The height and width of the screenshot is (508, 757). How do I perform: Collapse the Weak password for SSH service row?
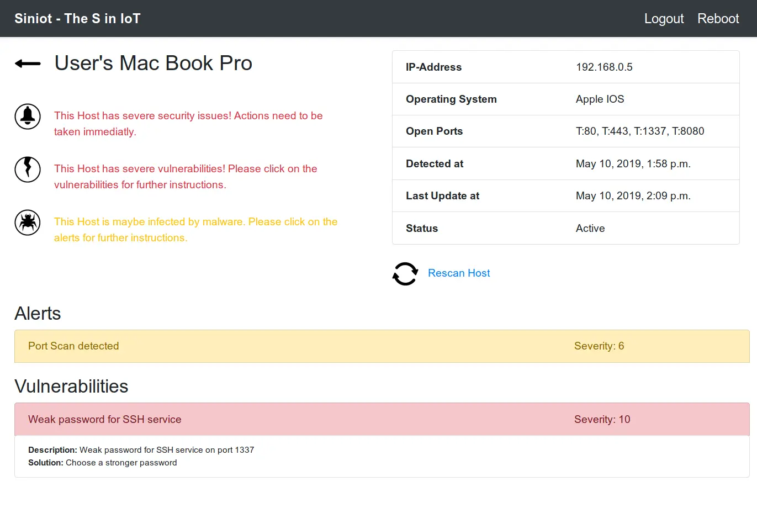tap(382, 419)
